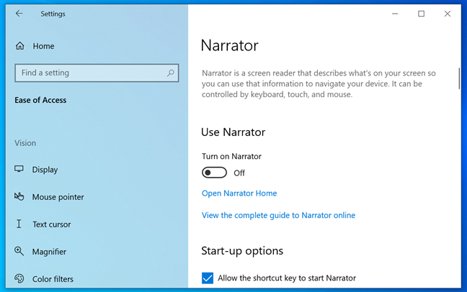Click the Ease of Access heading
The height and width of the screenshot is (292, 467).
coord(40,100)
